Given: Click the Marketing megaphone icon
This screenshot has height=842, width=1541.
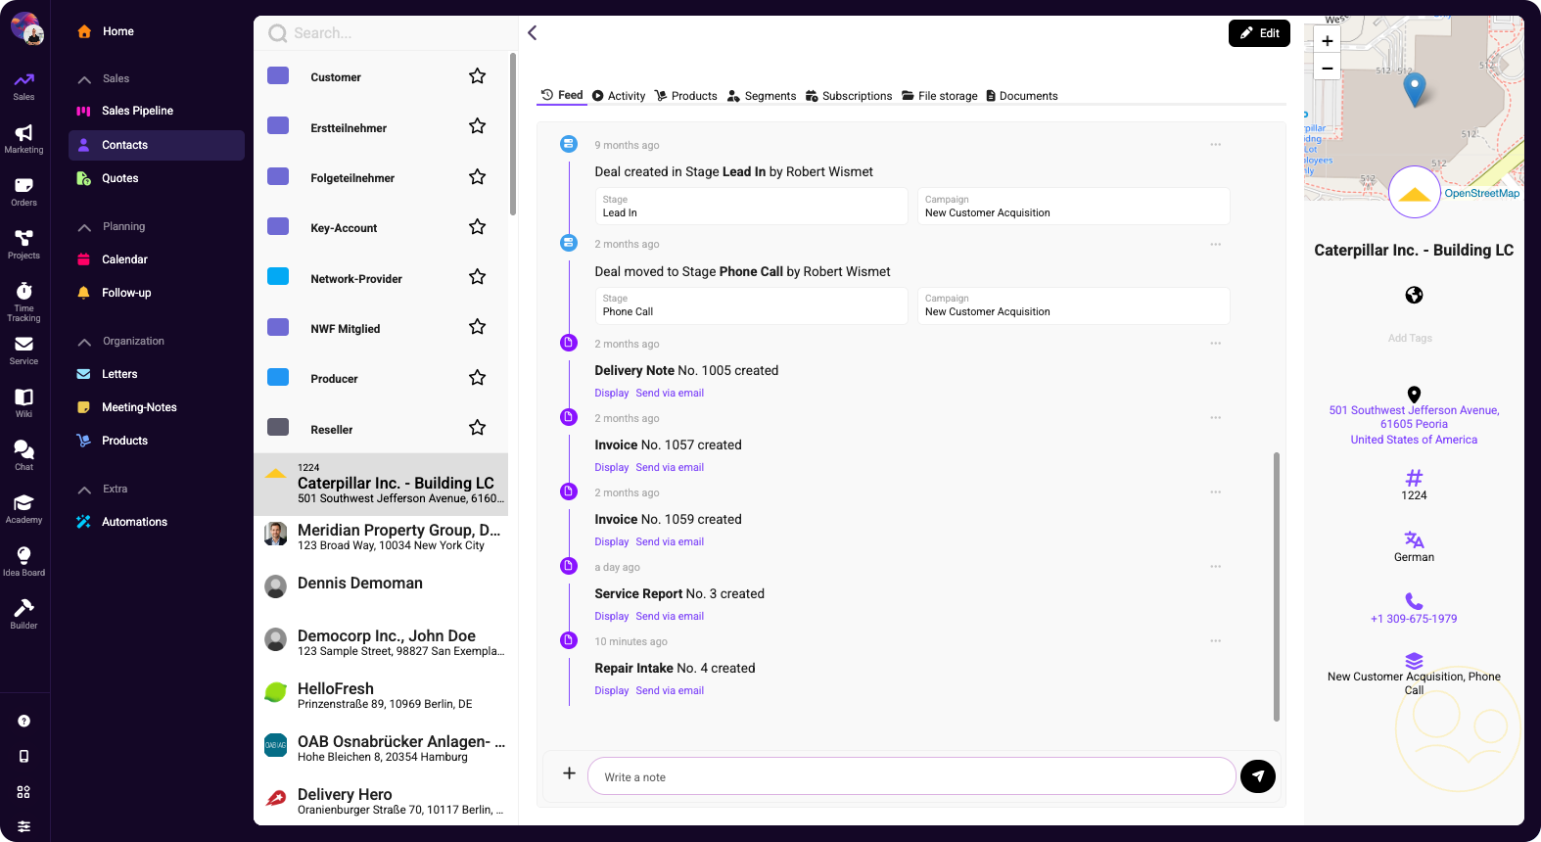Looking at the screenshot, I should 23,132.
